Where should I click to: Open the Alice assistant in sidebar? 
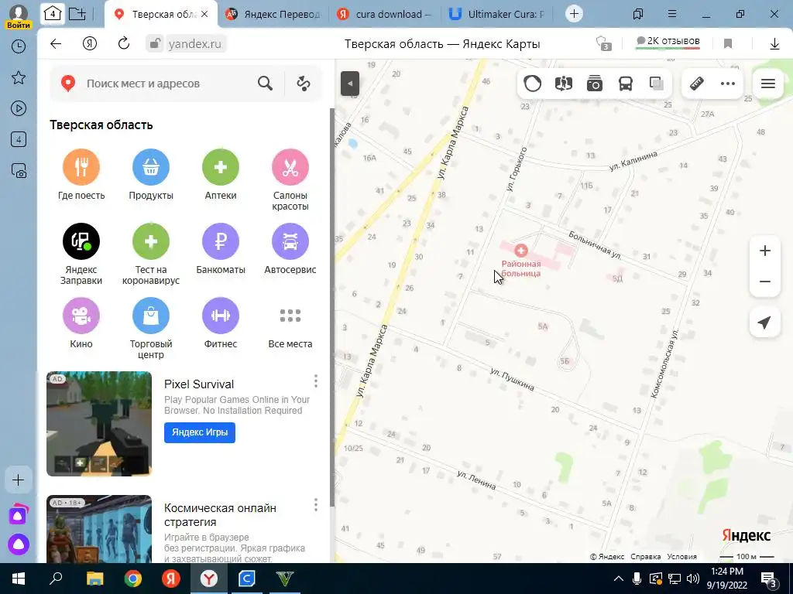pyautogui.click(x=19, y=544)
